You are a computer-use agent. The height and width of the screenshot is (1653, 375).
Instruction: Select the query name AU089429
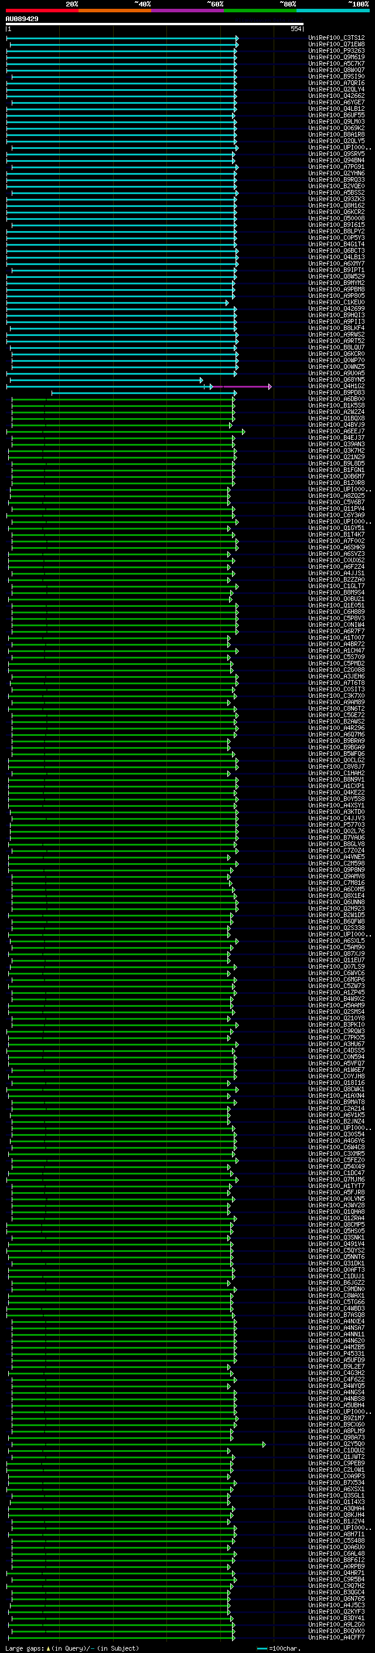click(x=22, y=19)
